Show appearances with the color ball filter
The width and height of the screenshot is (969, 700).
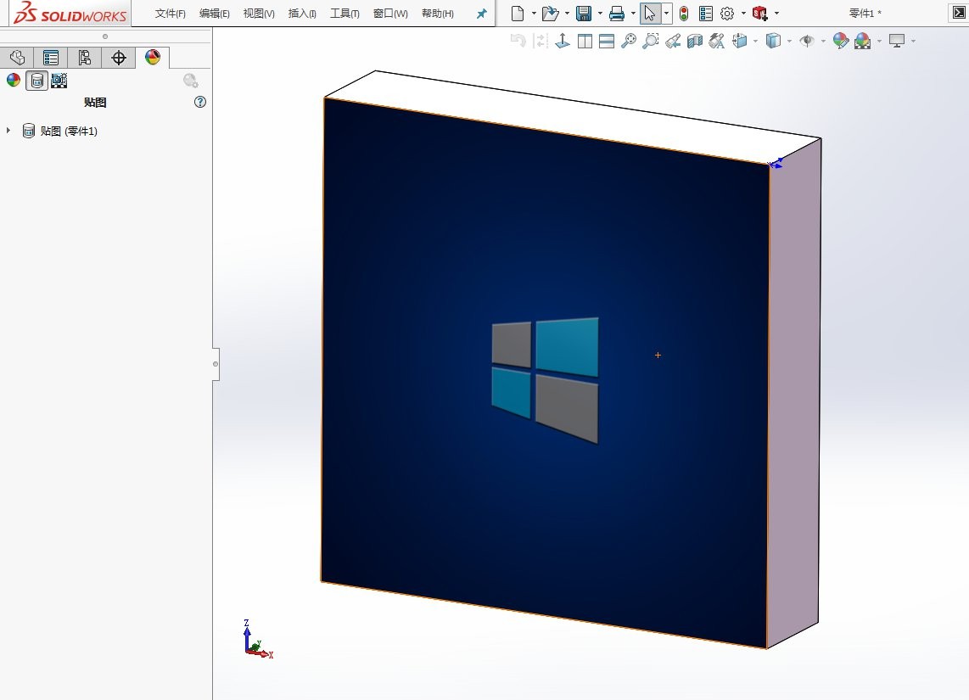tap(14, 81)
